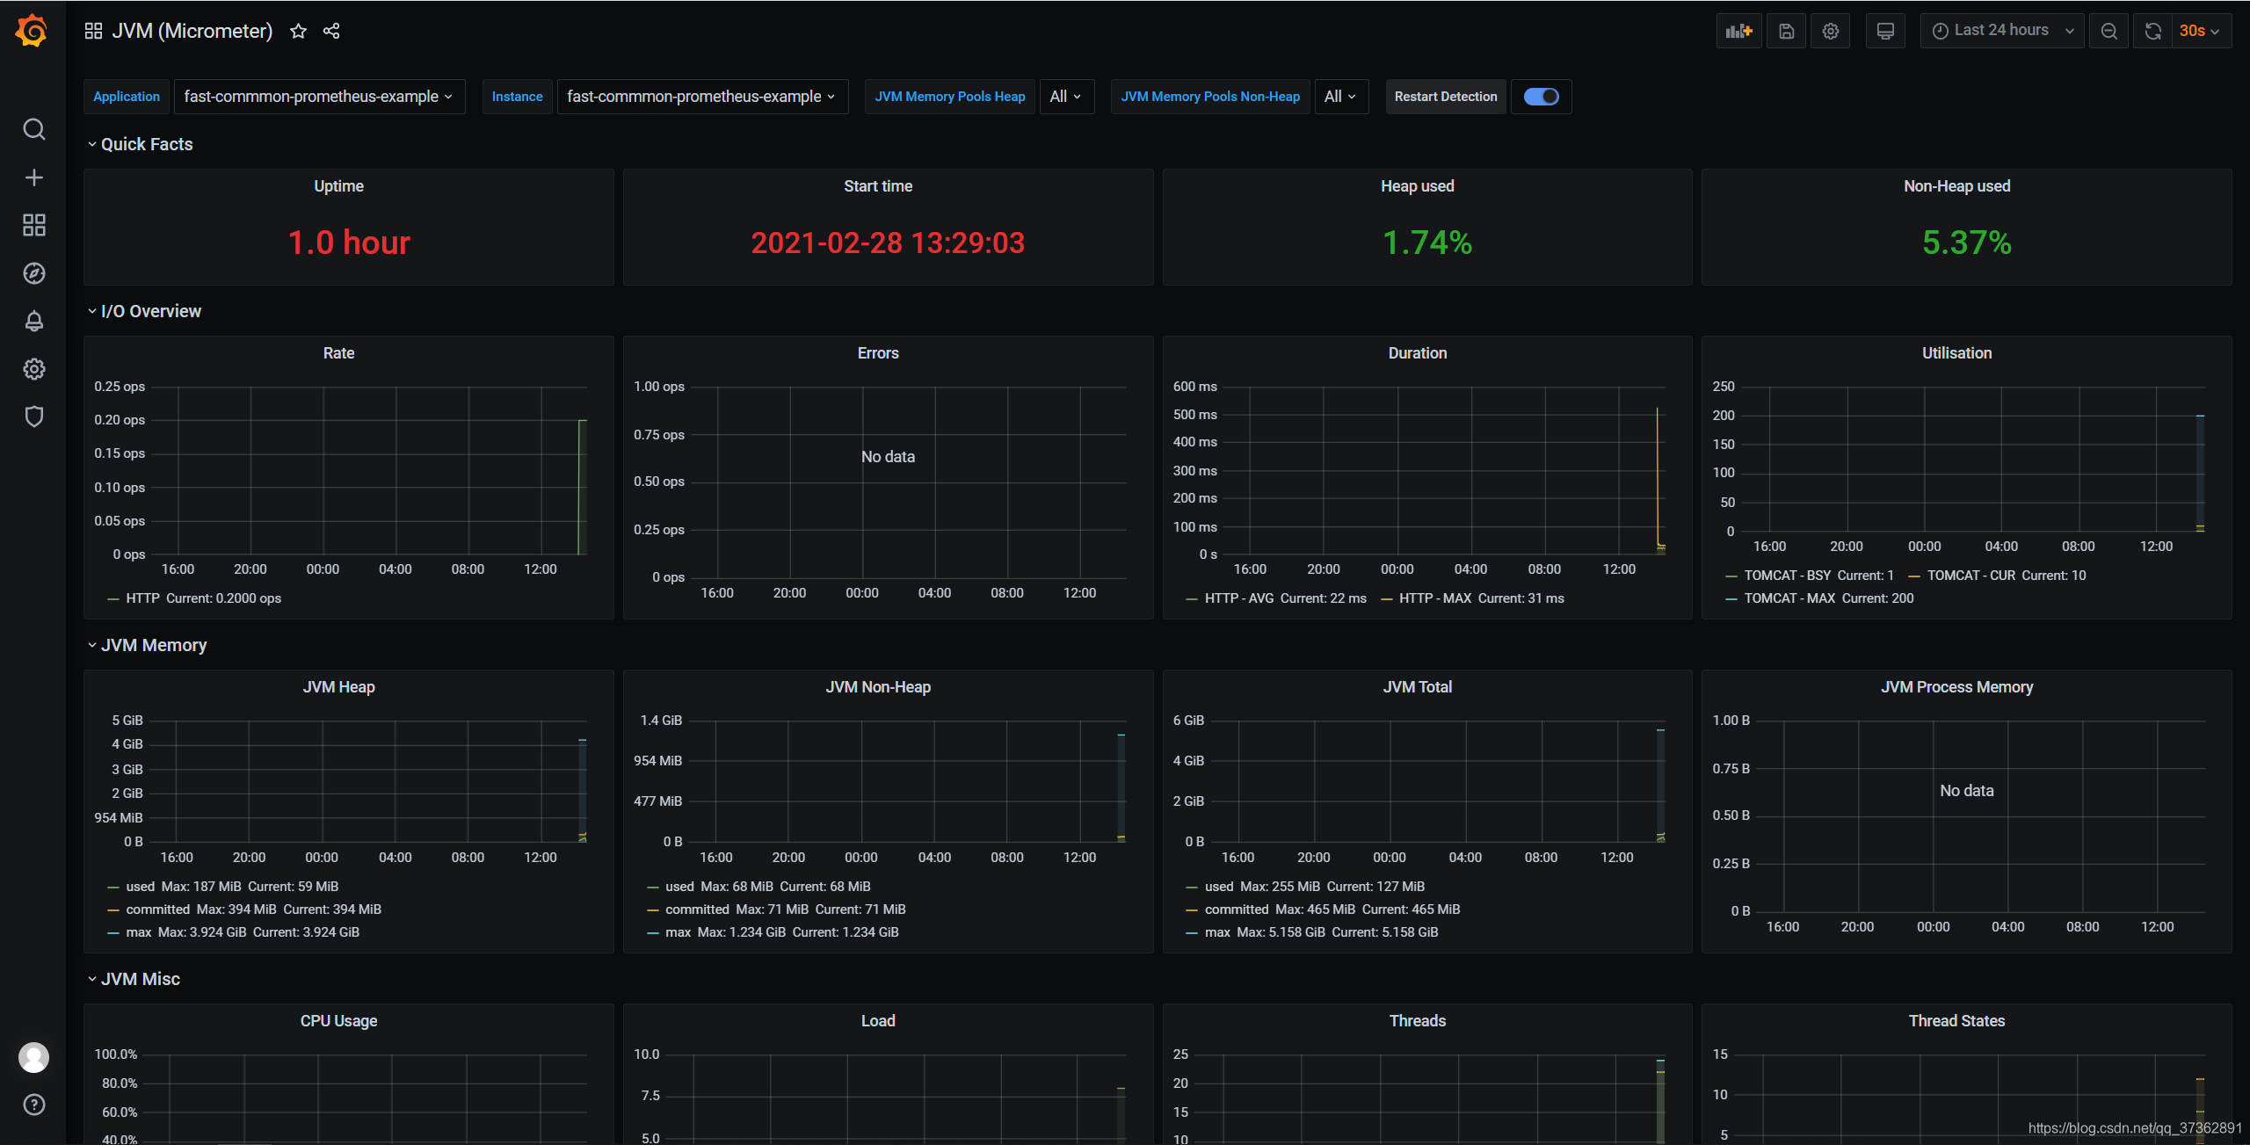
Task: Open the Instance variable dropdown
Action: pos(702,97)
